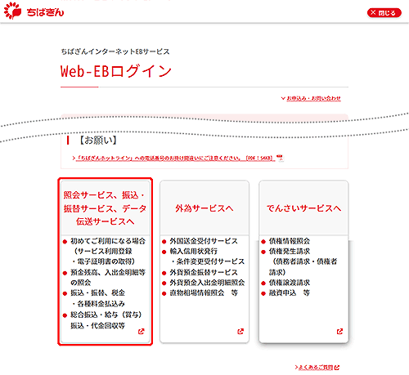The height and width of the screenshot is (375, 409).
Task: Open the お申込み・お問い合わせ link
Action: 313,98
